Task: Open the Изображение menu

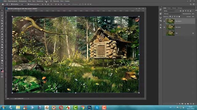Action: click(x=22, y=1)
